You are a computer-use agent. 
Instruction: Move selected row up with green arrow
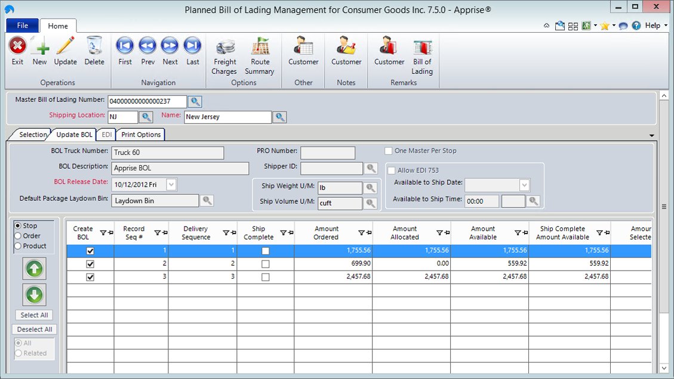click(35, 269)
